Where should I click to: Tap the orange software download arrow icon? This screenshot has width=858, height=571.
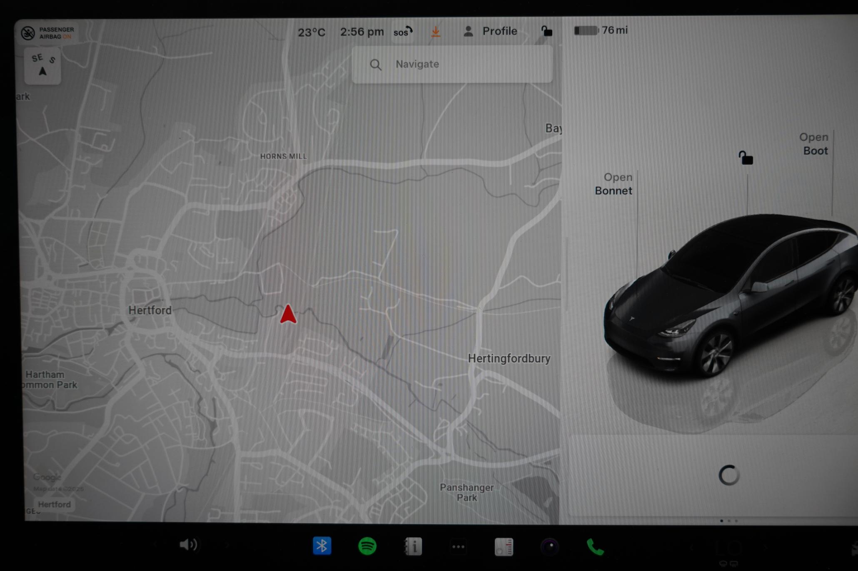click(x=436, y=31)
